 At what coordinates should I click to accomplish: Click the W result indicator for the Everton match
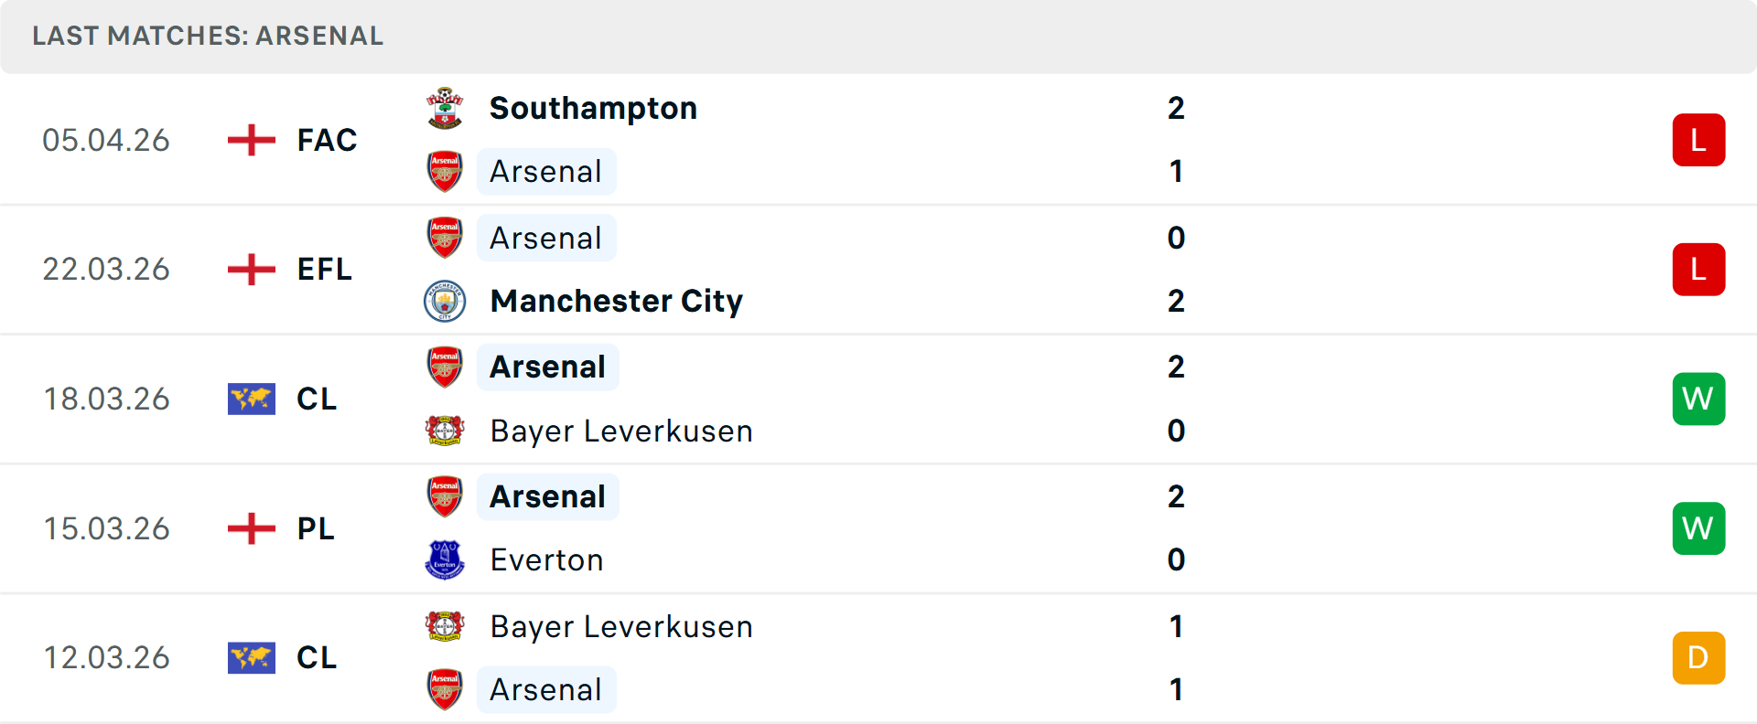1698,527
